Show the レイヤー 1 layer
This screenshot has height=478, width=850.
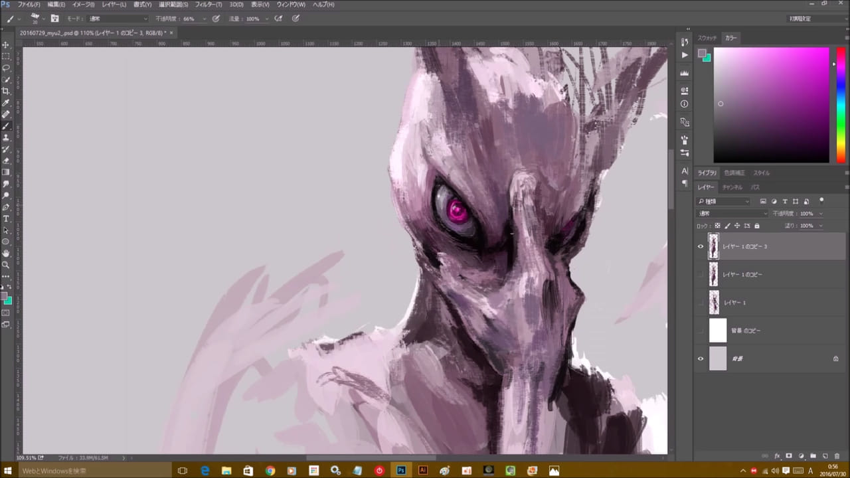(x=700, y=303)
